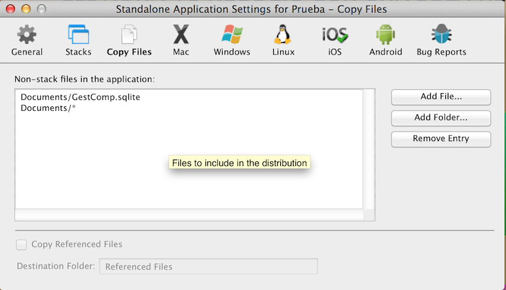Select the Copy Files pane icon

129,35
